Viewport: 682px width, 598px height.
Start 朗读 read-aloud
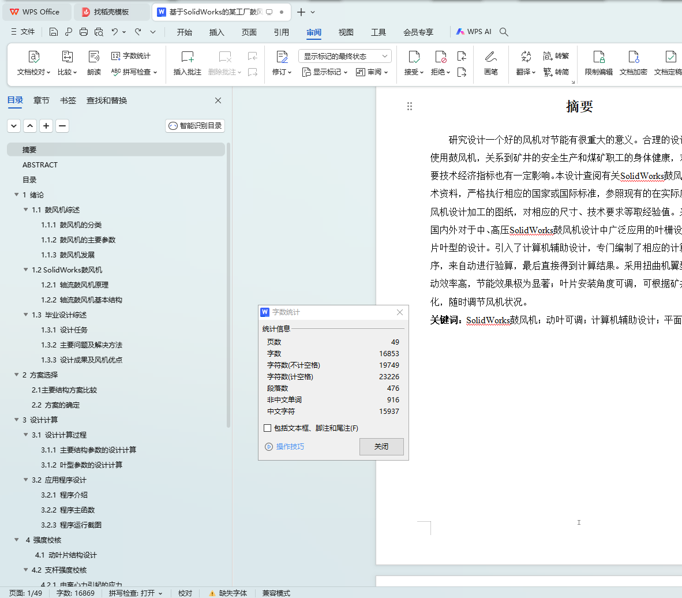pyautogui.click(x=94, y=63)
